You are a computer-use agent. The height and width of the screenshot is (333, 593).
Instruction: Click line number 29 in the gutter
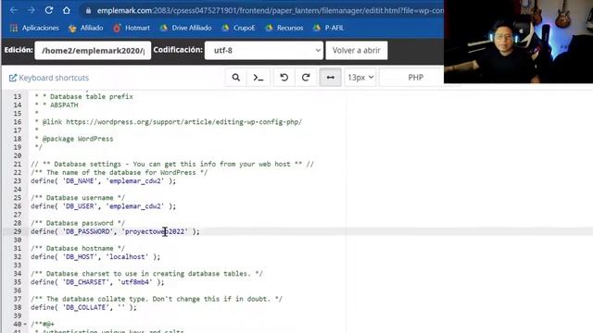[x=18, y=231]
